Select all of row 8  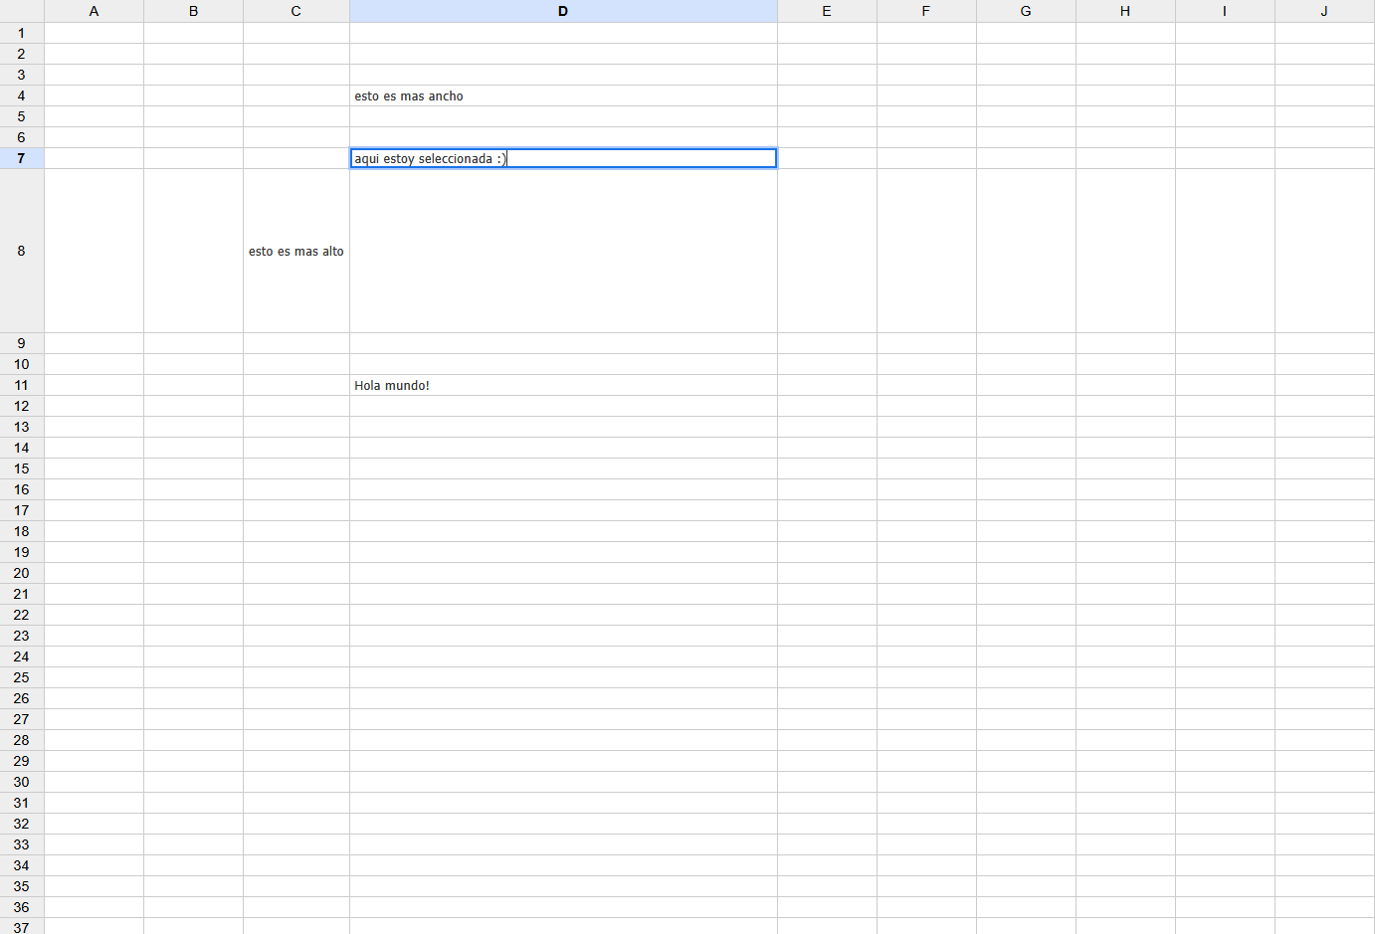(x=20, y=251)
